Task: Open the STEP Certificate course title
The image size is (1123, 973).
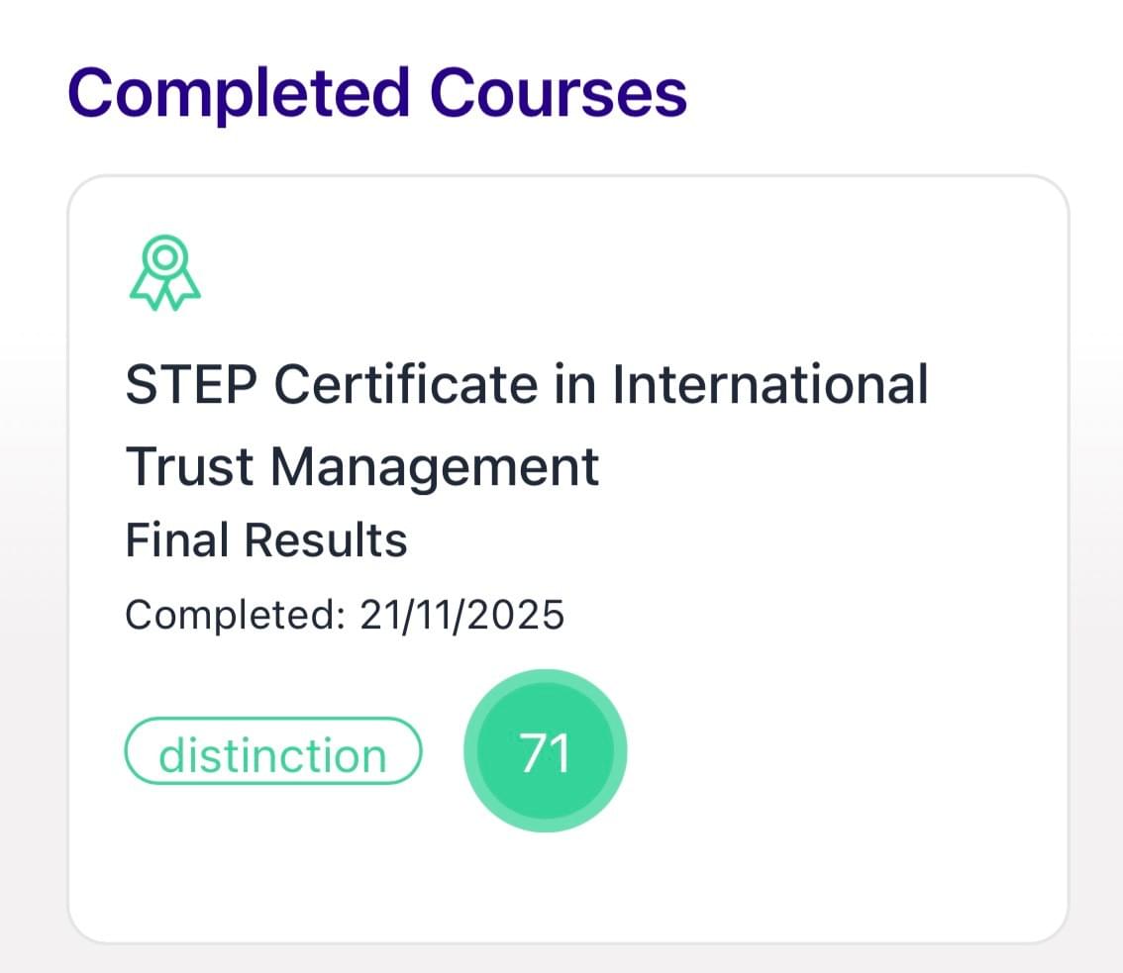Action: pyautogui.click(x=526, y=424)
